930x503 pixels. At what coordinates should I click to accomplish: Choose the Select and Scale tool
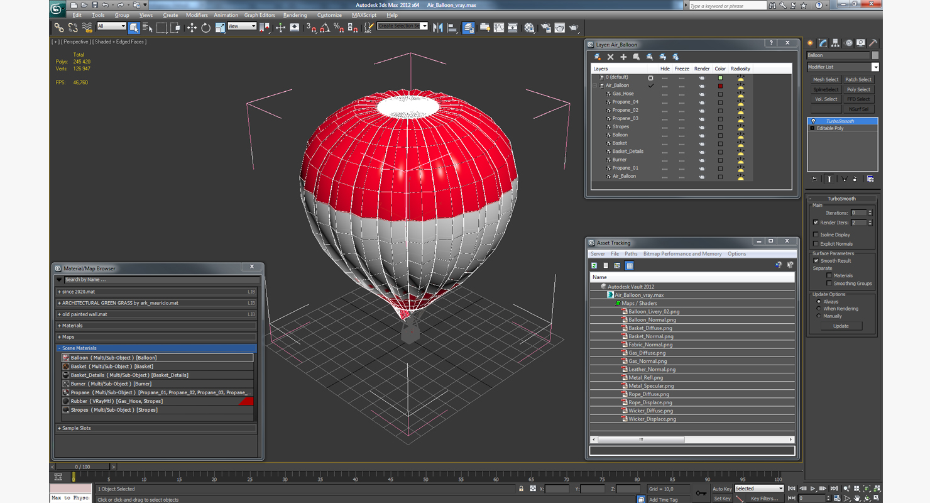pos(219,28)
